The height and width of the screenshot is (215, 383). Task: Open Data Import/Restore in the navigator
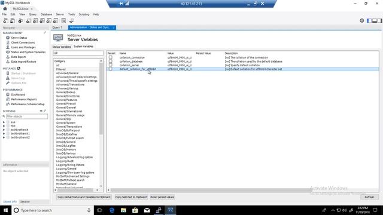point(23,62)
